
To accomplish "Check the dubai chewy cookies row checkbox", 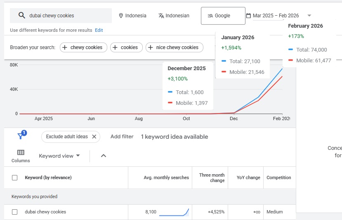I will coord(15,212).
